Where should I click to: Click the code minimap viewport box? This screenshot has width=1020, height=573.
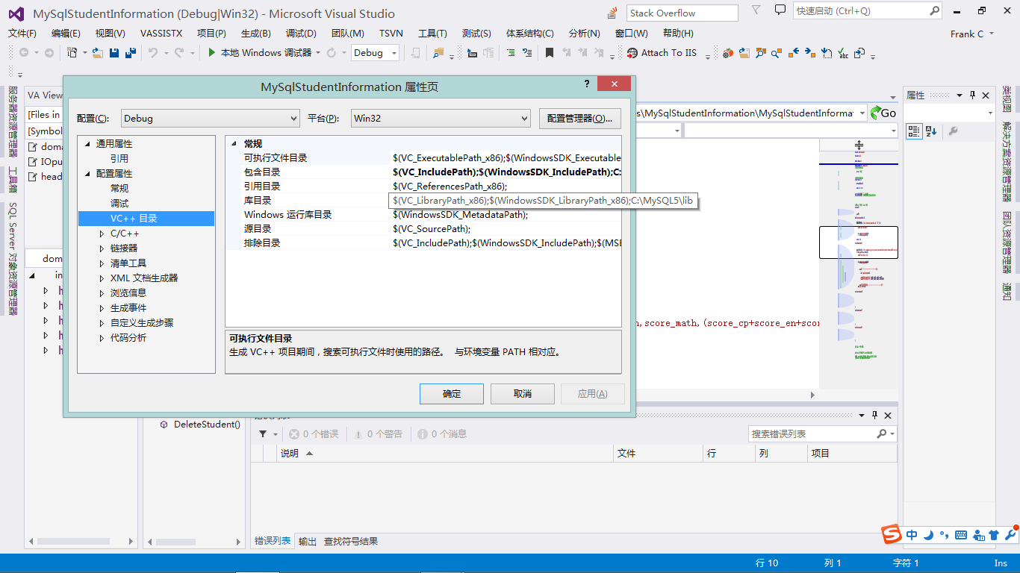click(859, 242)
